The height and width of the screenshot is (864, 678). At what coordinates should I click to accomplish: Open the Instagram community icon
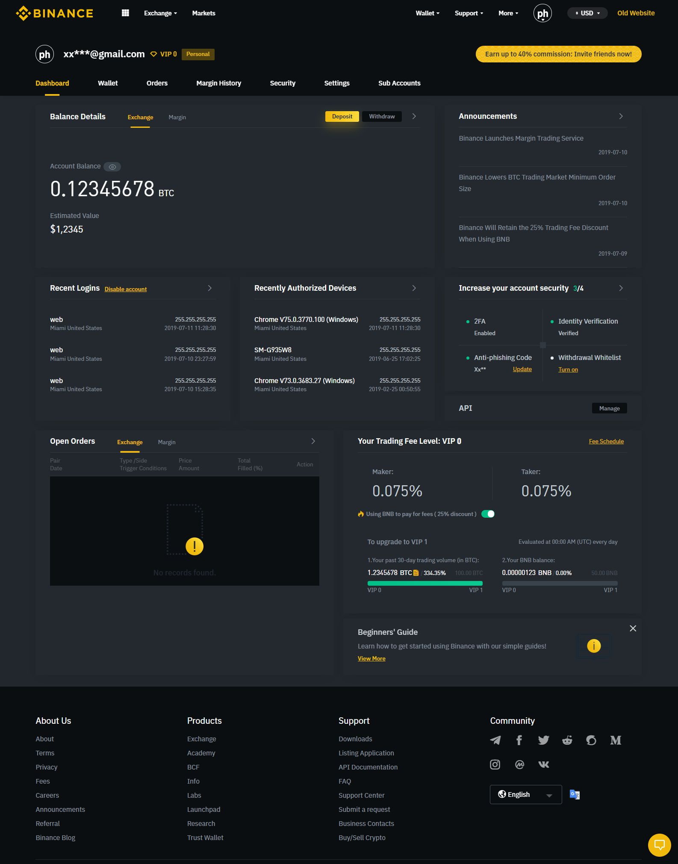[495, 764]
